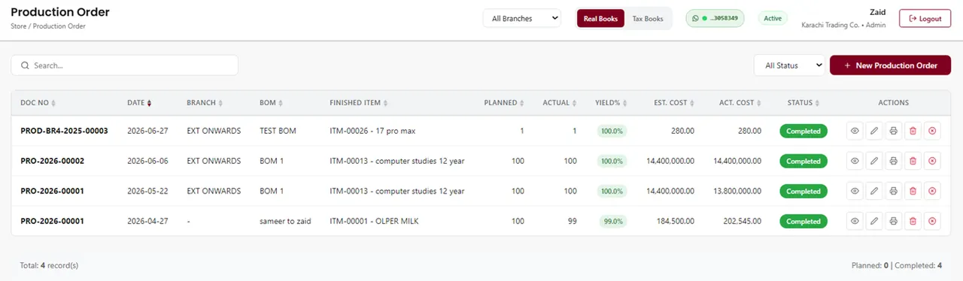
Task: Click the Store / Production Order breadcrumb
Action: pyautogui.click(x=48, y=26)
